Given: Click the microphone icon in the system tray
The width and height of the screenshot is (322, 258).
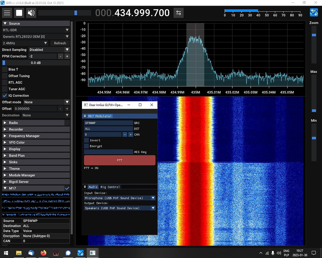Looking at the screenshot, I should click(273, 253).
